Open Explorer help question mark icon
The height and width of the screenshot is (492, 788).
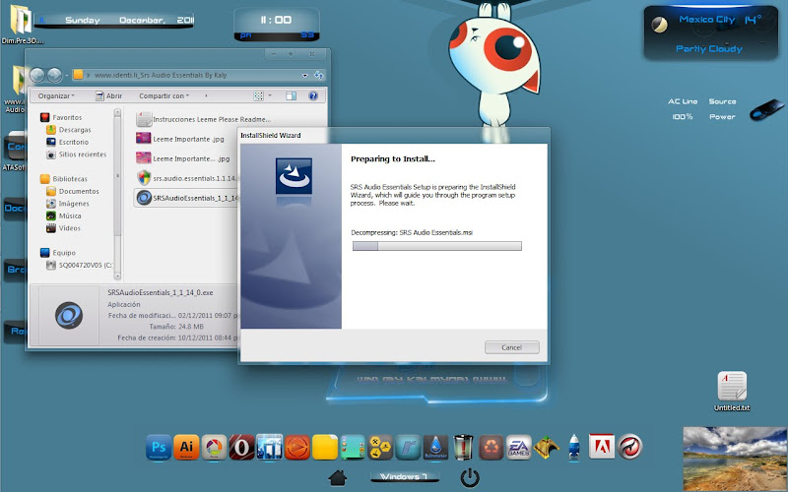click(313, 95)
